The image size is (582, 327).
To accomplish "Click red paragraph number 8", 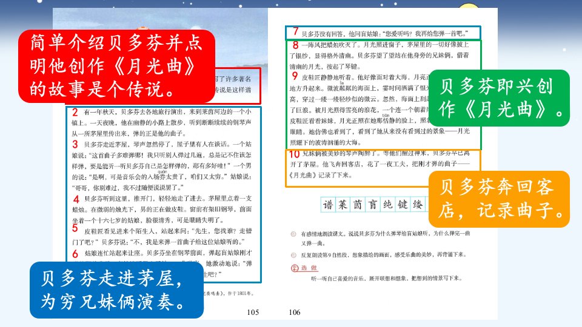I will point(295,45).
